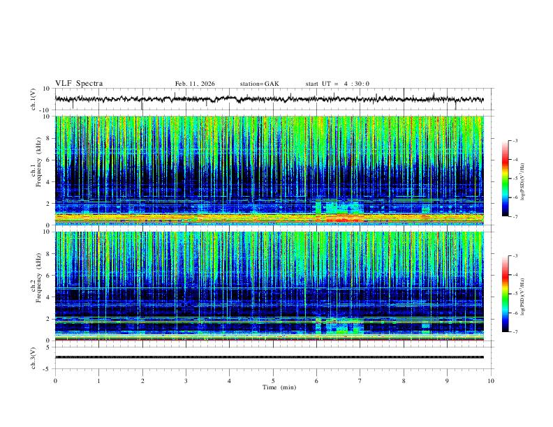
Task: Click the "Time (min)" axis title
Action: 279,387
